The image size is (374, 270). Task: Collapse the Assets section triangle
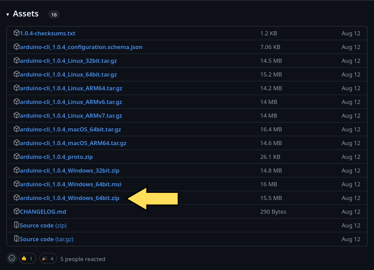(x=8, y=14)
